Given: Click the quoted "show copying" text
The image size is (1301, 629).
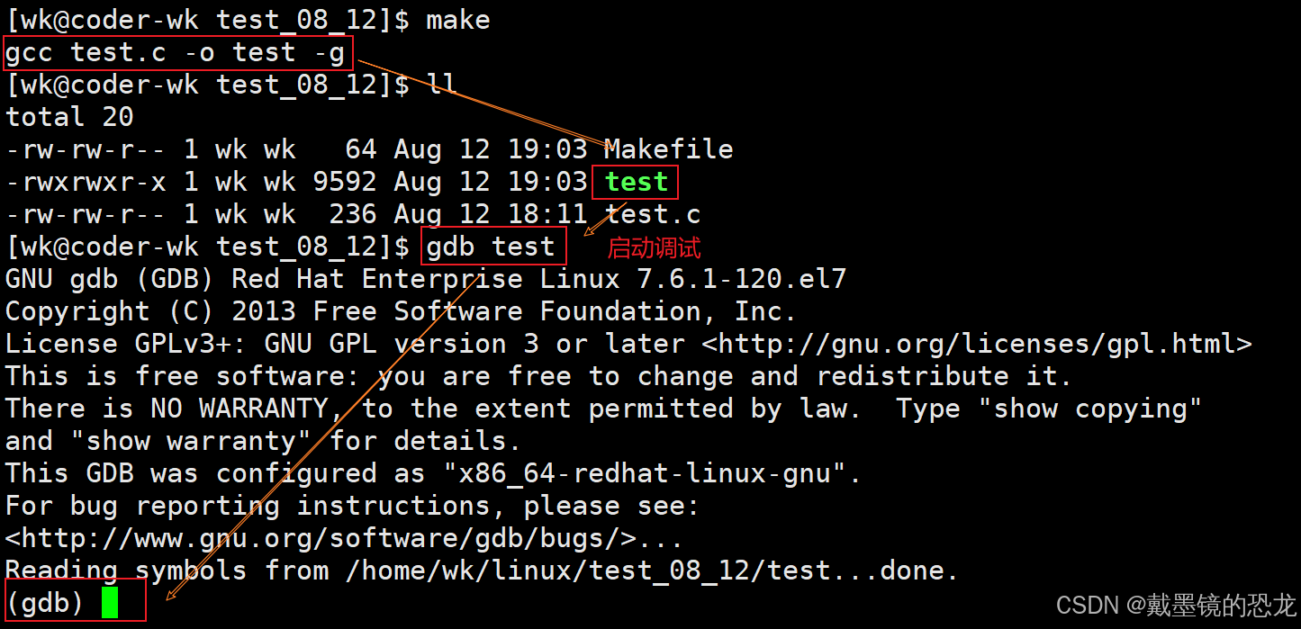Looking at the screenshot, I should click(1098, 409).
